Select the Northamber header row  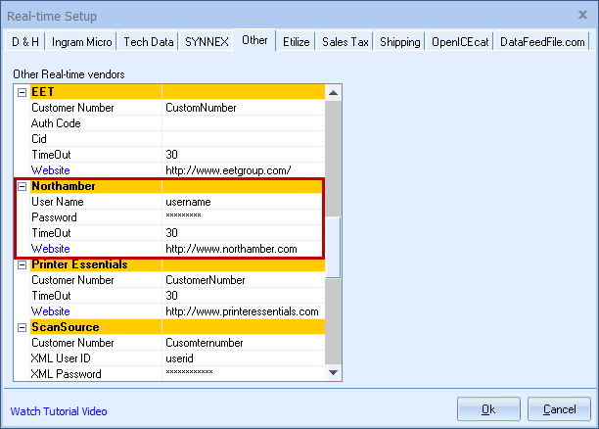click(x=177, y=186)
